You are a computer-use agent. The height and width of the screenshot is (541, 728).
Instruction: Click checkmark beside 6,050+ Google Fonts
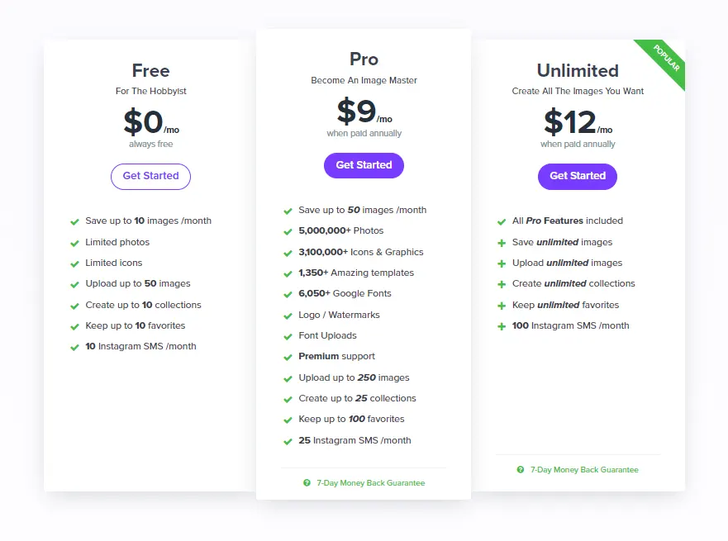tap(288, 294)
